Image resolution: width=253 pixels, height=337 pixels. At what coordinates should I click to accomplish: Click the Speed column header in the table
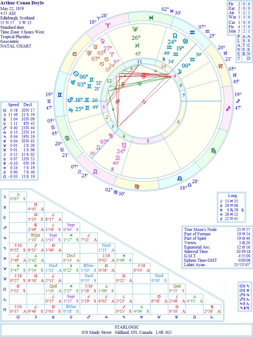(x=13, y=105)
